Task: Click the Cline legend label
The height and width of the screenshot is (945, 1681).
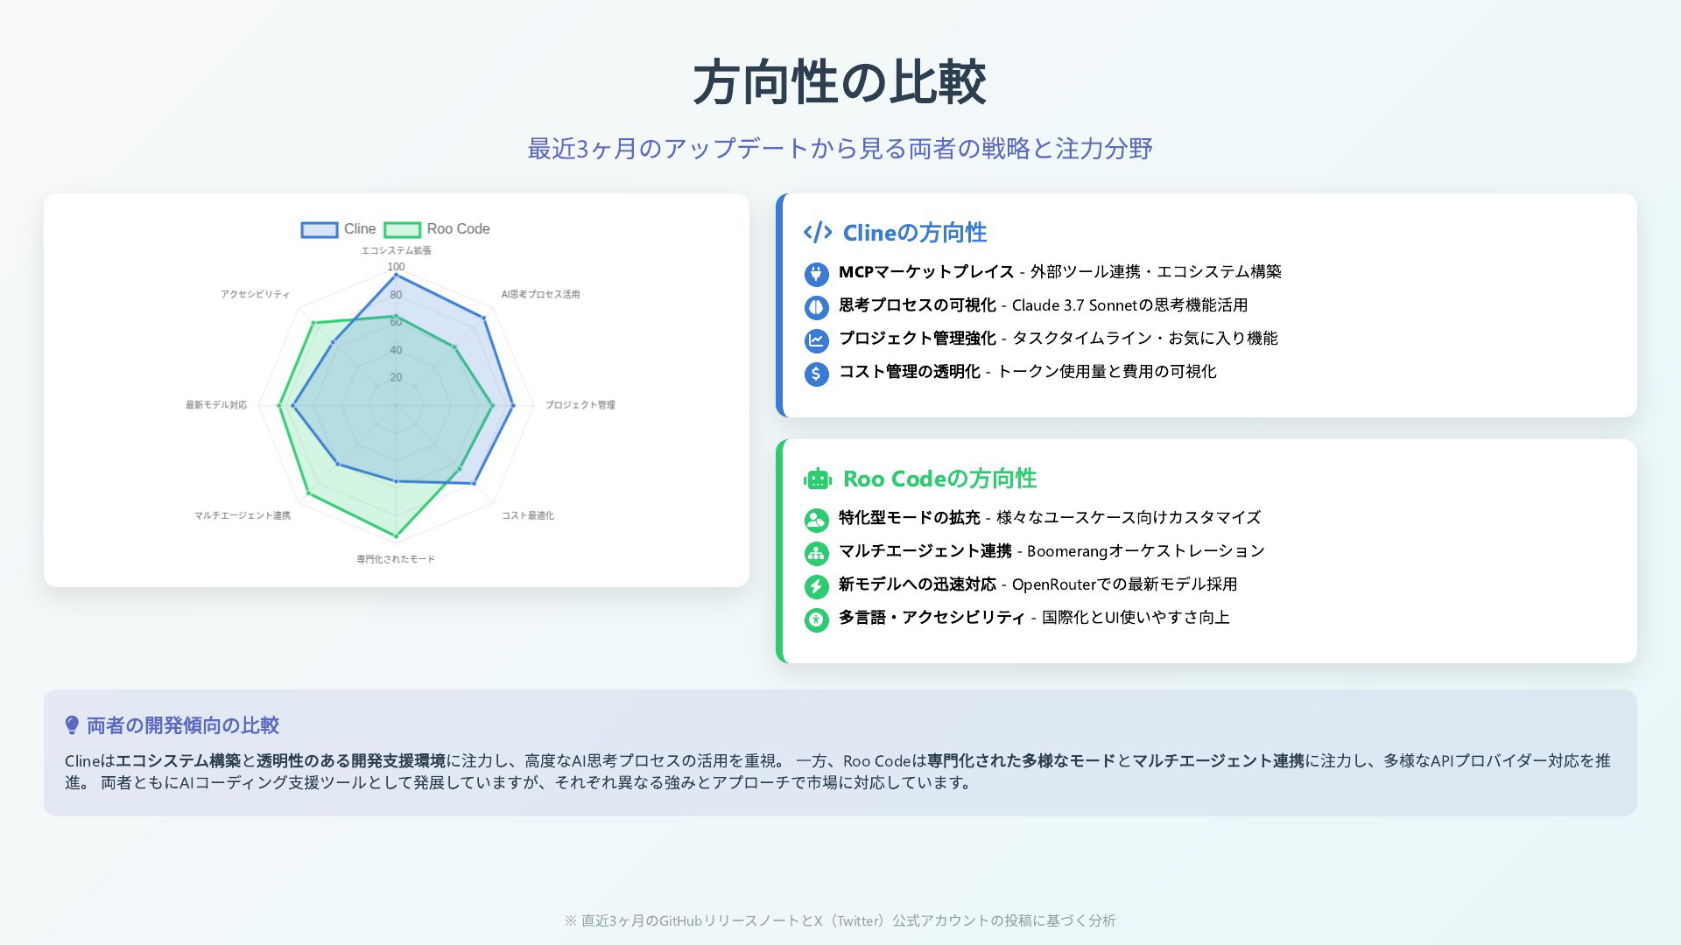Action: [360, 229]
